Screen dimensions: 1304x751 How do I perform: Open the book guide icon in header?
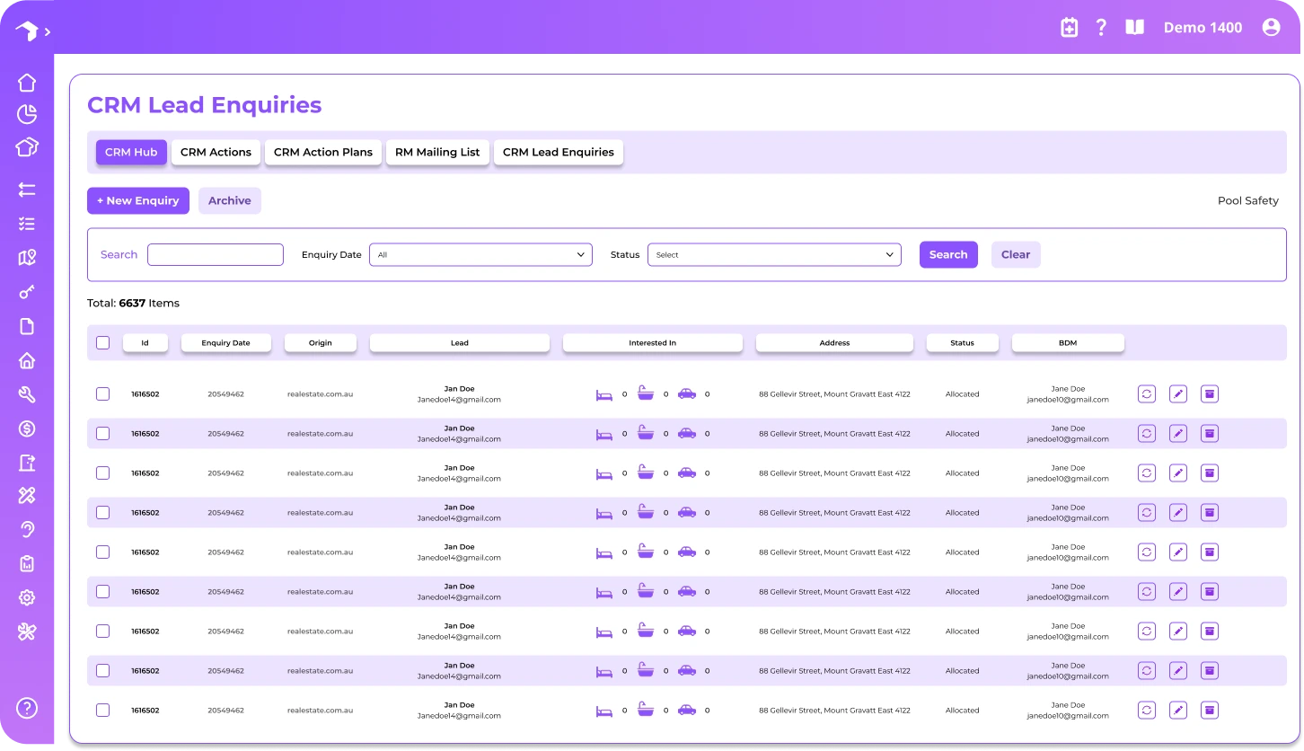(1135, 28)
